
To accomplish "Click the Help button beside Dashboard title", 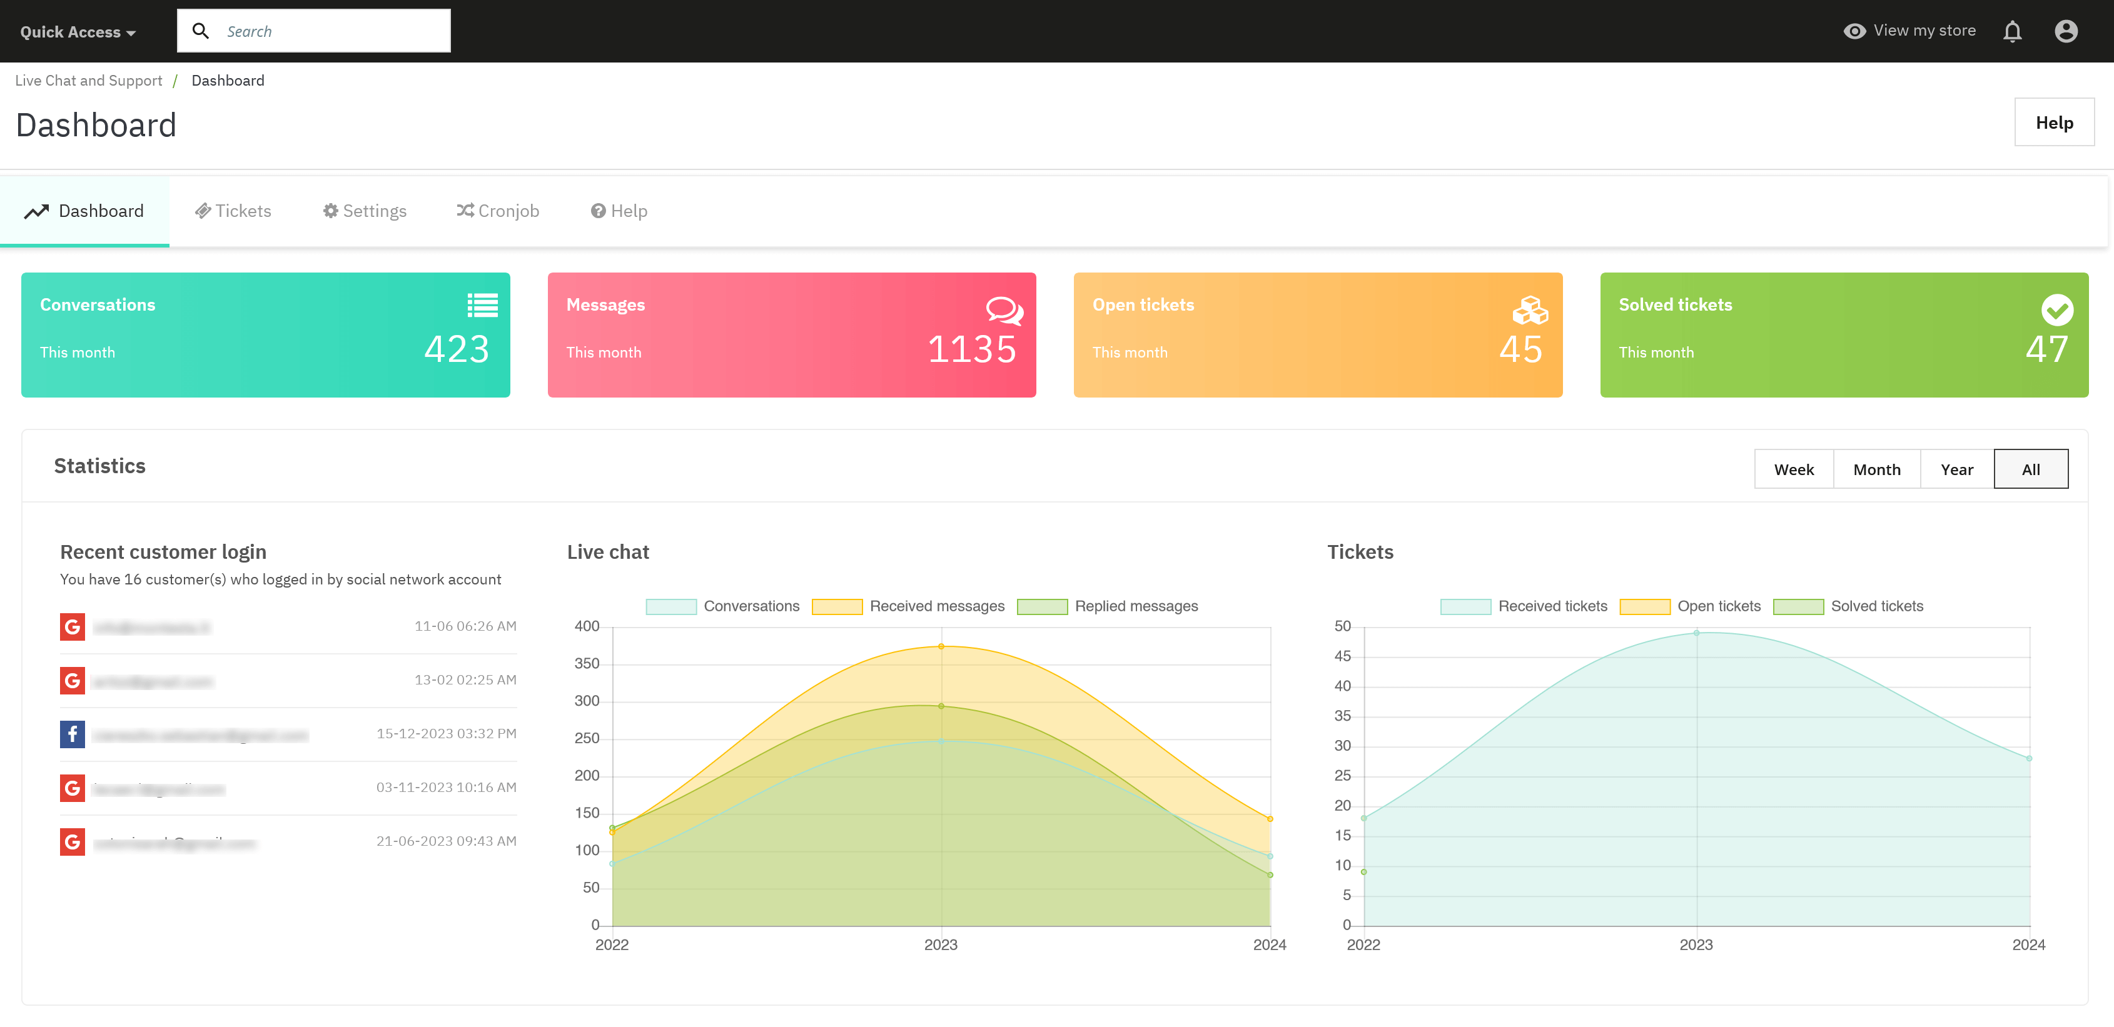I will tap(2054, 123).
